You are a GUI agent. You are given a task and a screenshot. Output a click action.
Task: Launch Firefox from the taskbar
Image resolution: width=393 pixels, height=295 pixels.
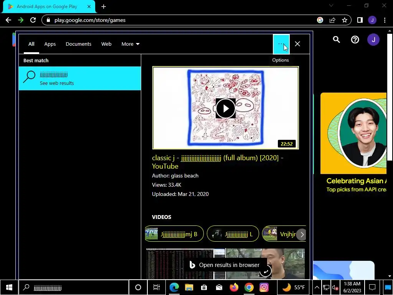pyautogui.click(x=234, y=287)
